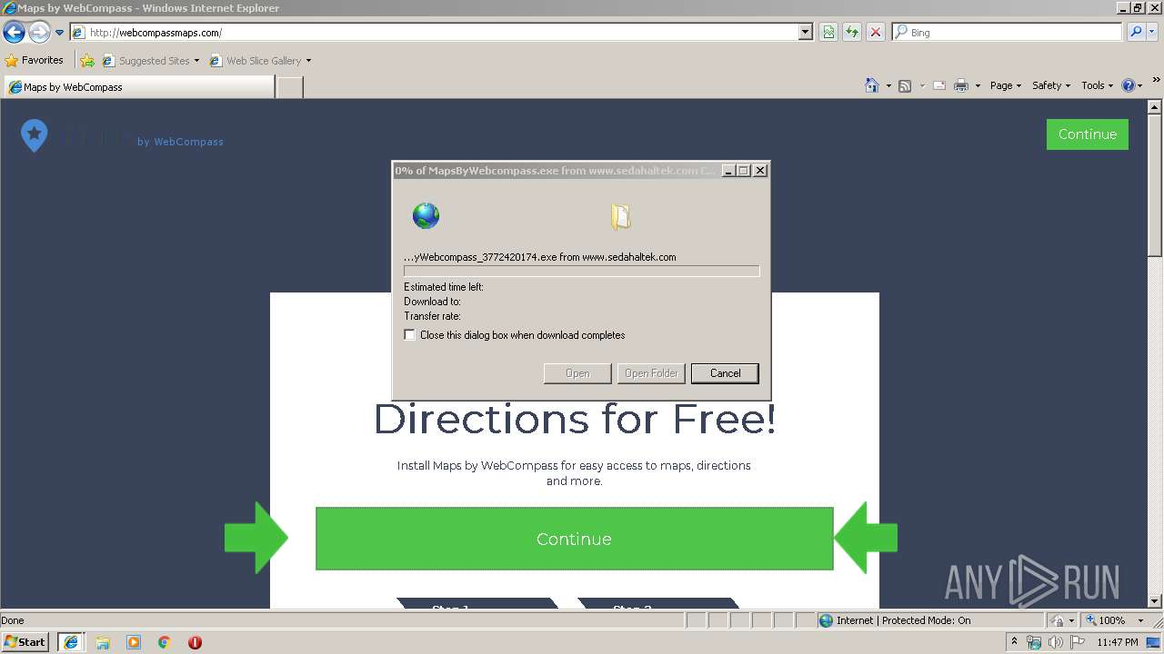Click Internet Explorer taskbar icon
The height and width of the screenshot is (654, 1164).
[70, 642]
